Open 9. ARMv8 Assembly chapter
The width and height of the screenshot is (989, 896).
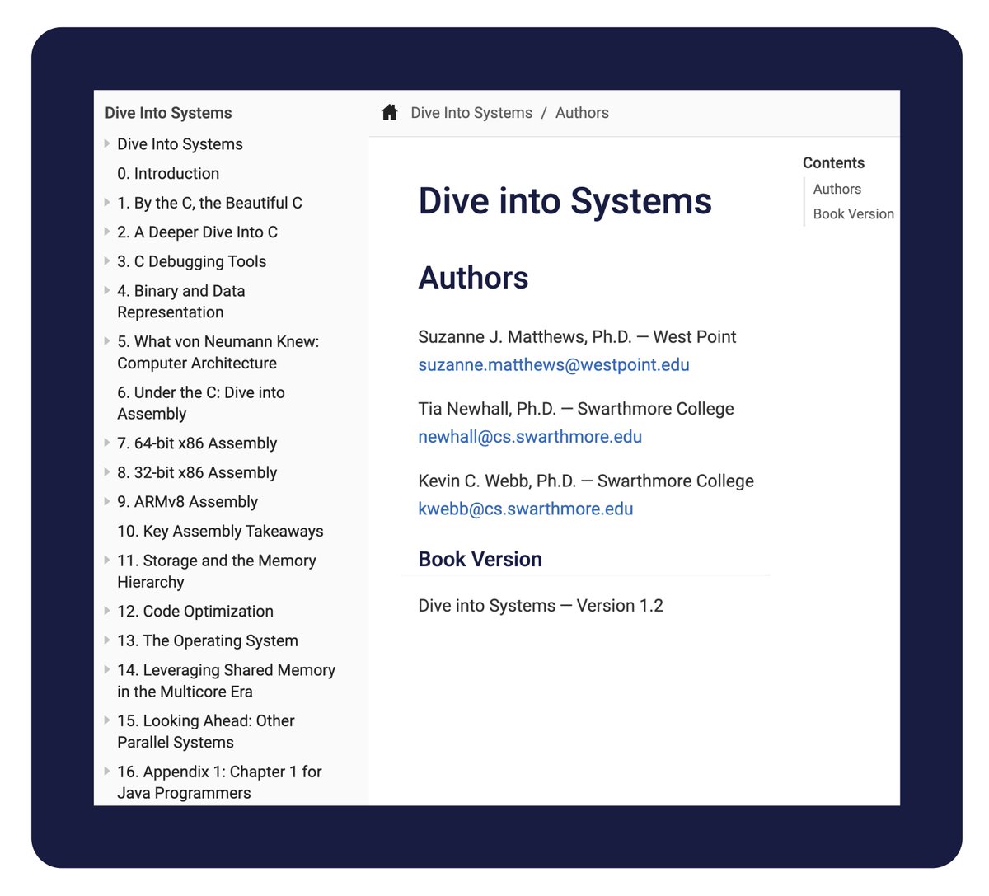point(187,502)
